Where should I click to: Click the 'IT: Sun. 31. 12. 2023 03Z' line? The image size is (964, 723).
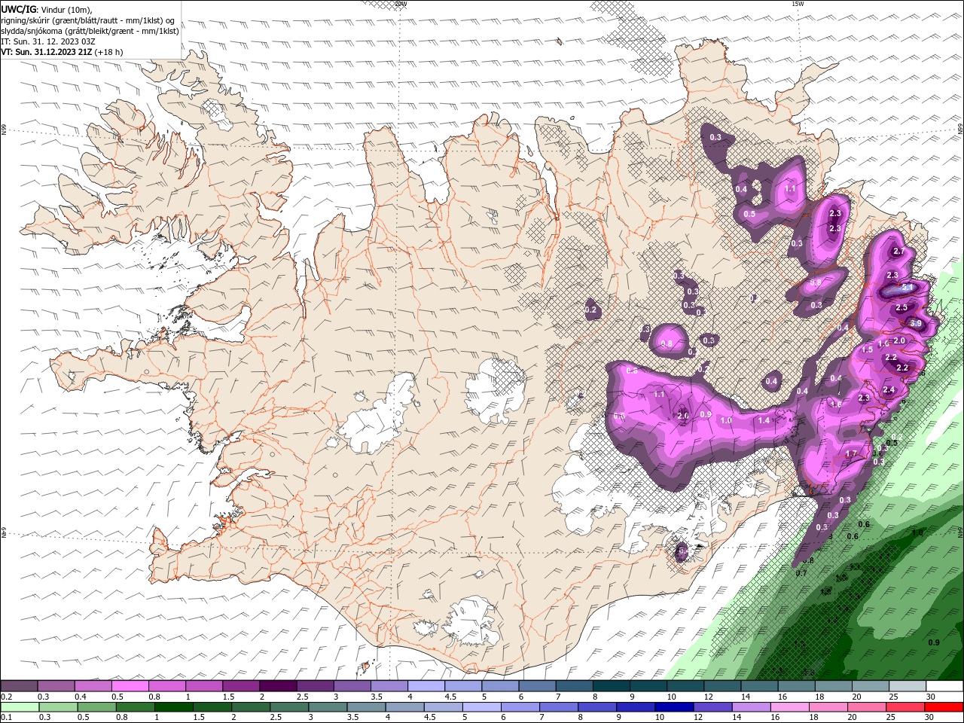pyautogui.click(x=47, y=41)
